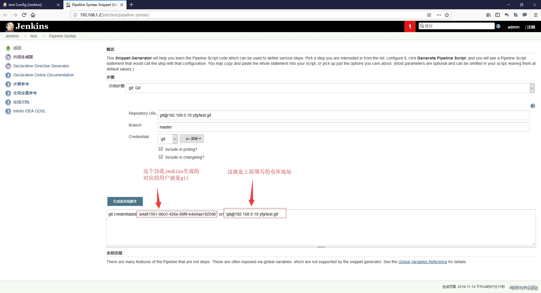Open the red notification badge

click(x=410, y=26)
